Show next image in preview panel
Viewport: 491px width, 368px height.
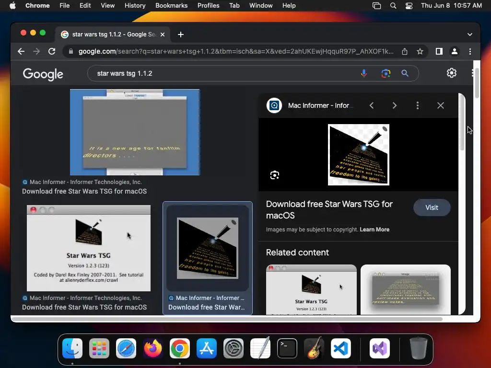point(395,105)
